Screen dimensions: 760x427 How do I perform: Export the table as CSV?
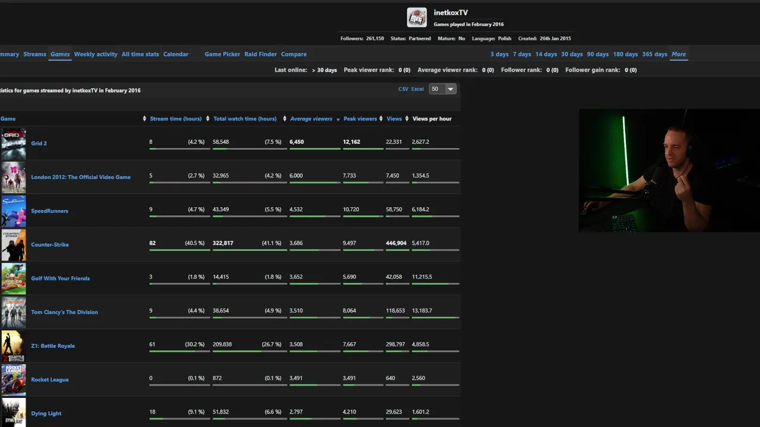pyautogui.click(x=403, y=89)
